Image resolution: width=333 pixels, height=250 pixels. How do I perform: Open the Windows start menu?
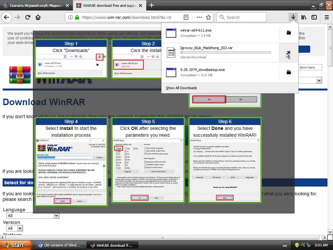point(15,245)
